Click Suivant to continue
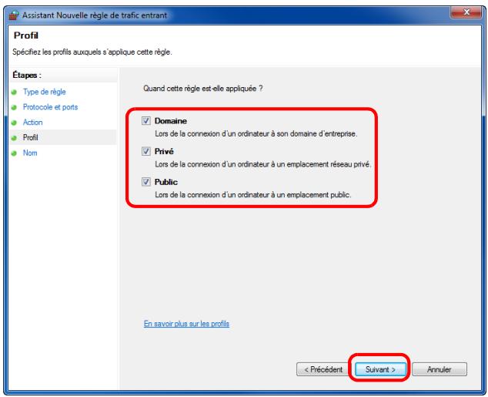488x397 pixels. [380, 369]
